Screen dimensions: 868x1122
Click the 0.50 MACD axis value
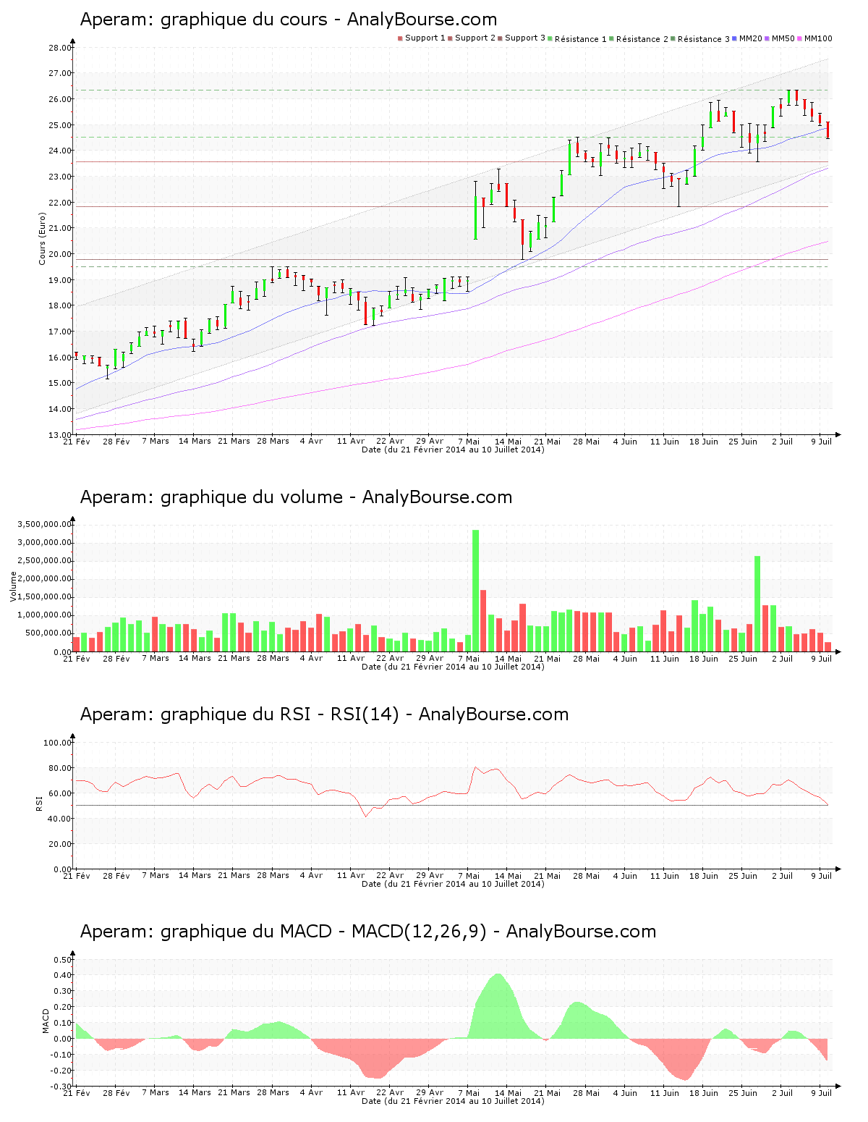tap(62, 960)
